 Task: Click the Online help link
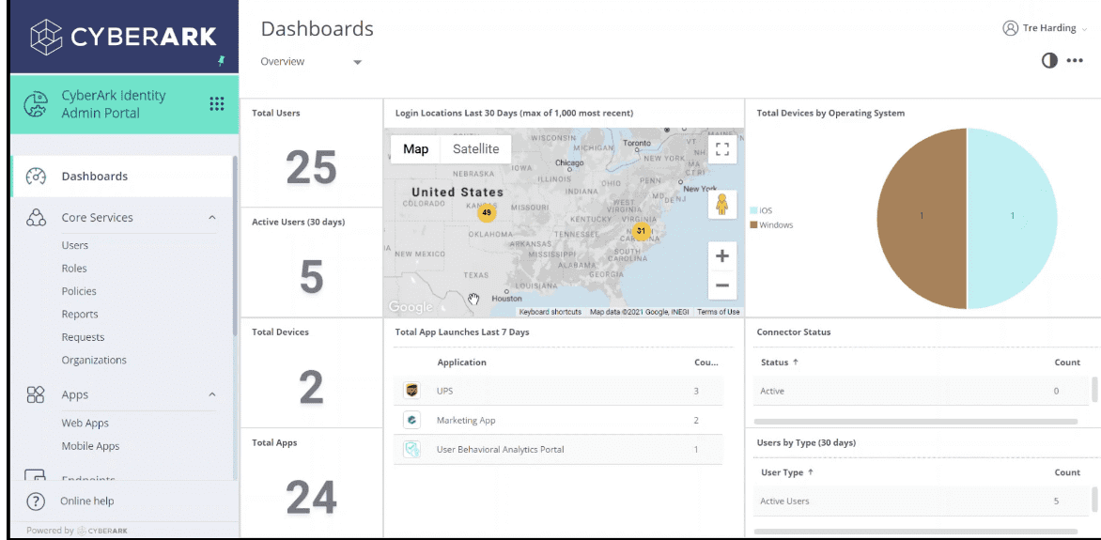pyautogui.click(x=87, y=501)
